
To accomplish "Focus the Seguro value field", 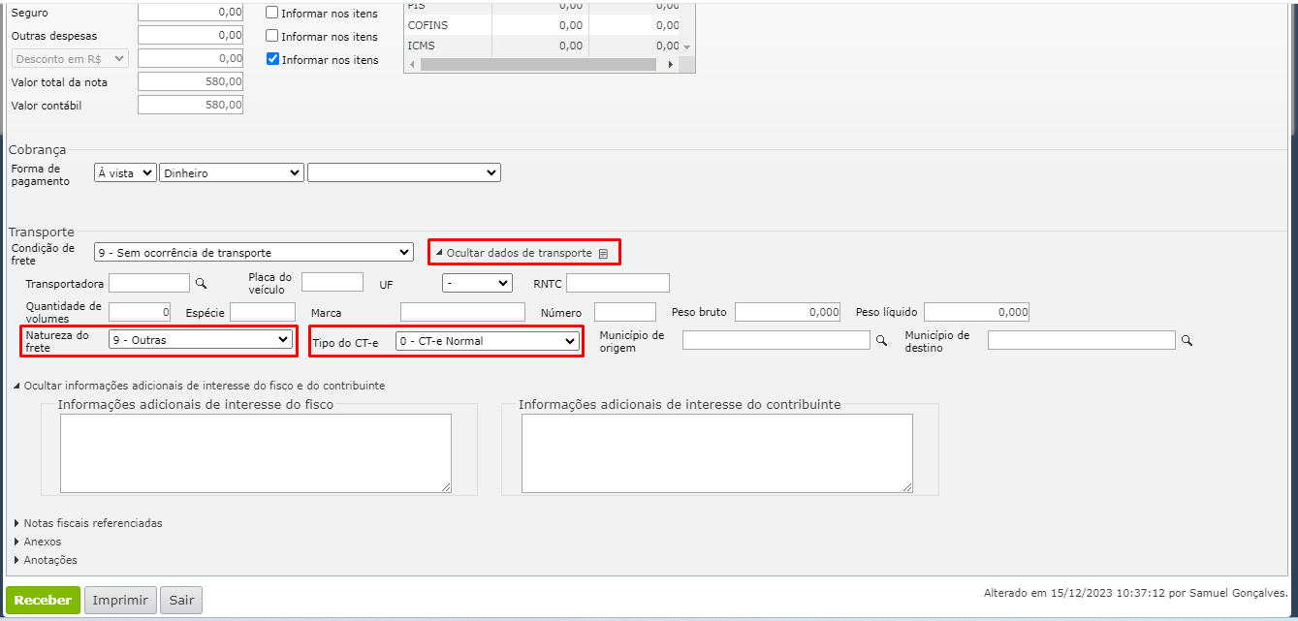I will [191, 13].
